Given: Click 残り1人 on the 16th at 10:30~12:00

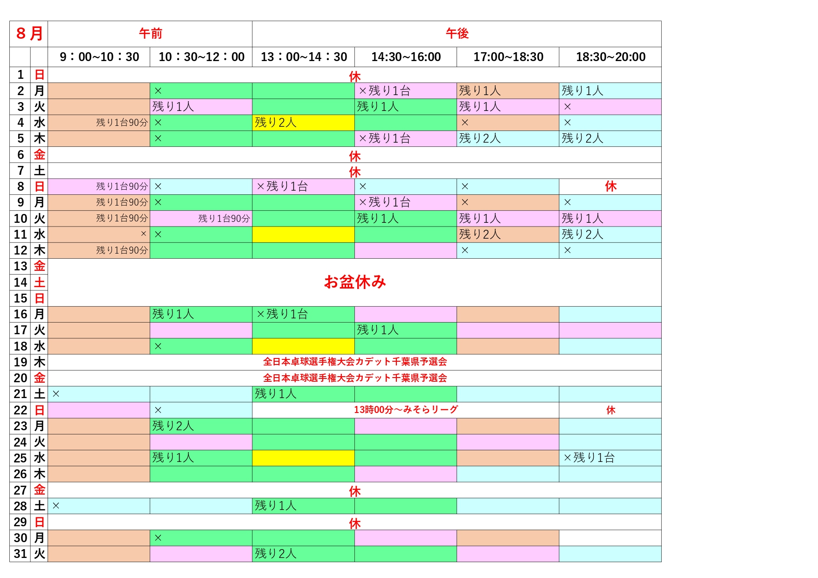Looking at the screenshot, I should [x=173, y=314].
